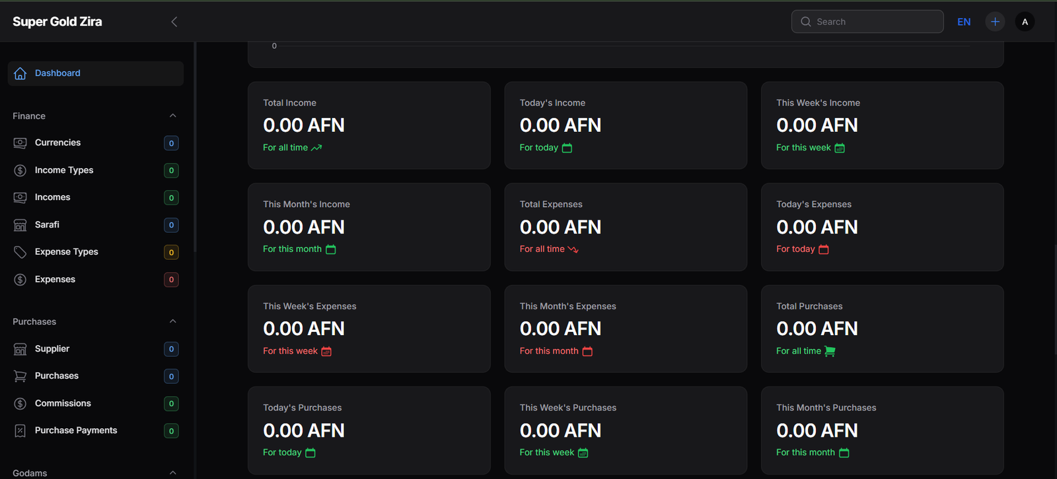
Task: Collapse the Finance section
Action: pyautogui.click(x=172, y=116)
